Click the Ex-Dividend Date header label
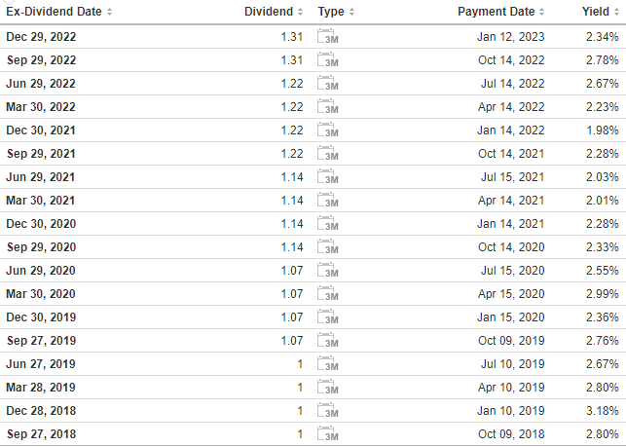 [54, 12]
